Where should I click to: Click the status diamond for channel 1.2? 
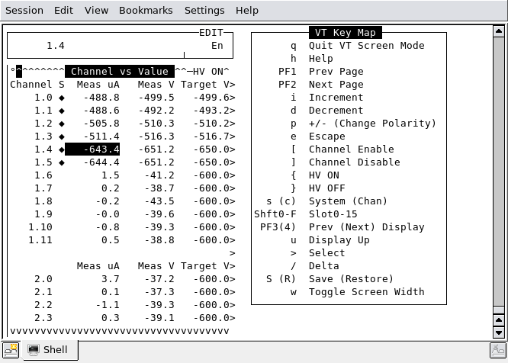click(x=62, y=124)
